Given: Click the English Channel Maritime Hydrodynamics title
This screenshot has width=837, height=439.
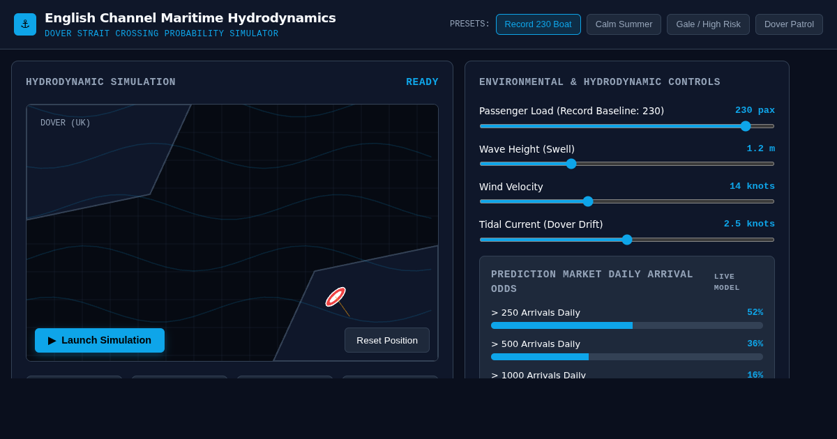Looking at the screenshot, I should click(190, 18).
